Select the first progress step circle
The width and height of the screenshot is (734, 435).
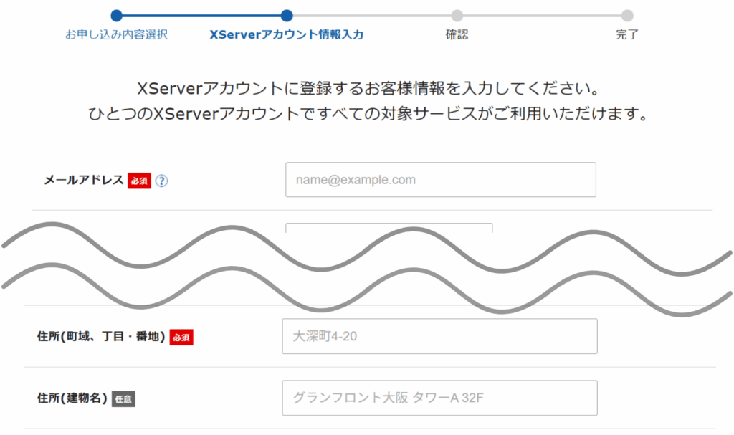tap(117, 16)
